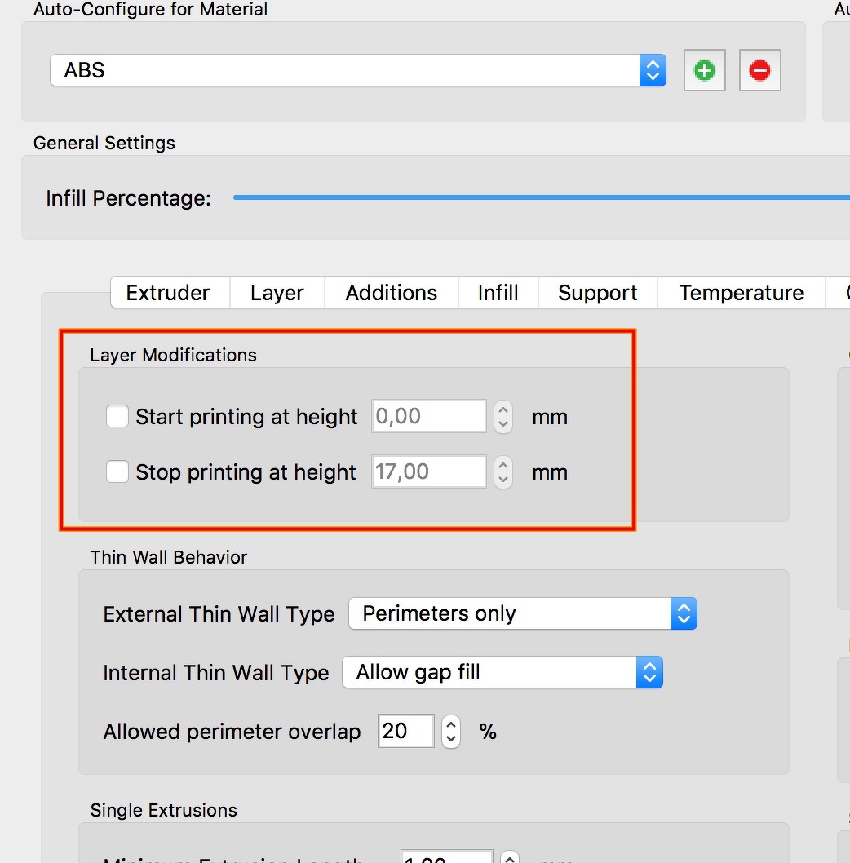Click the Infill Percentage slider track
This screenshot has height=863, width=850.
click(x=538, y=197)
